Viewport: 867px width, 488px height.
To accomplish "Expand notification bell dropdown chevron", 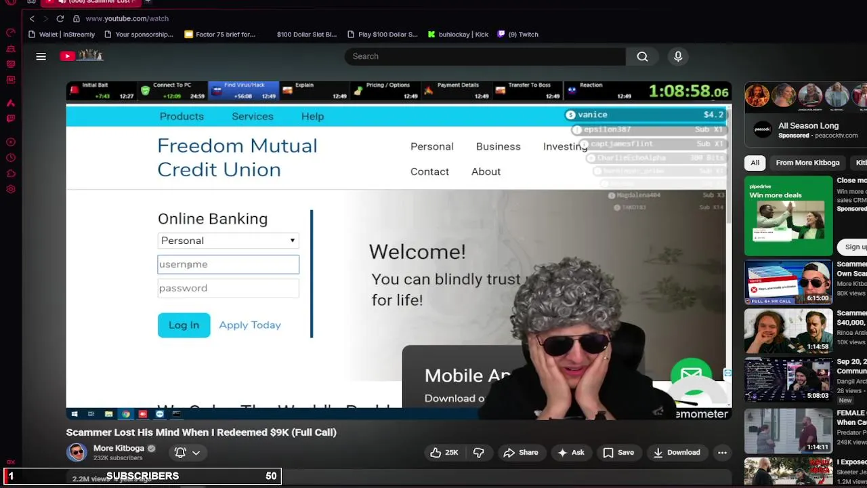I will (x=196, y=453).
